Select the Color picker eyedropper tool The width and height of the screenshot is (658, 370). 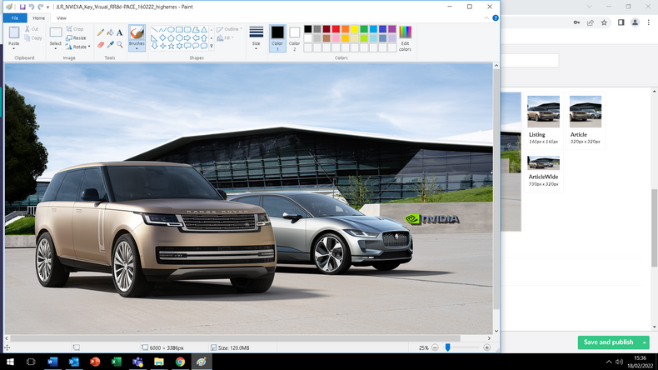[110, 44]
